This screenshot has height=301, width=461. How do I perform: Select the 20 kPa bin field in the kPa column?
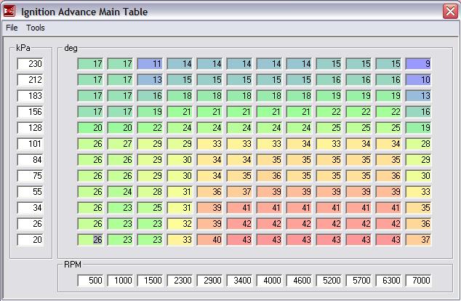point(31,240)
